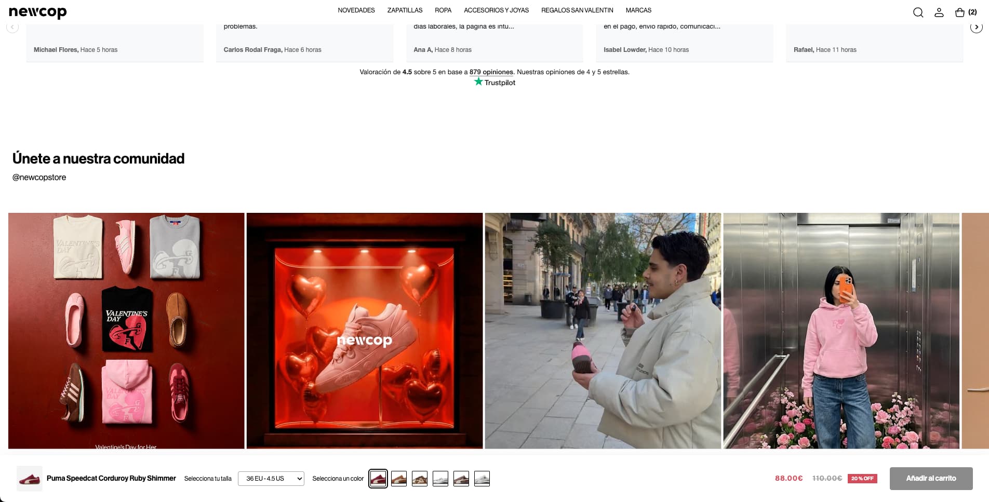989x502 pixels.
Task: Open the search icon in the header
Action: 918,12
